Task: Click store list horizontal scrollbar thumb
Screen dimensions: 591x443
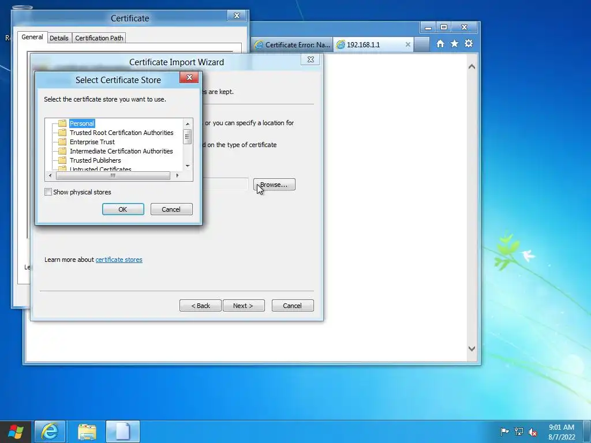Action: 113,175
